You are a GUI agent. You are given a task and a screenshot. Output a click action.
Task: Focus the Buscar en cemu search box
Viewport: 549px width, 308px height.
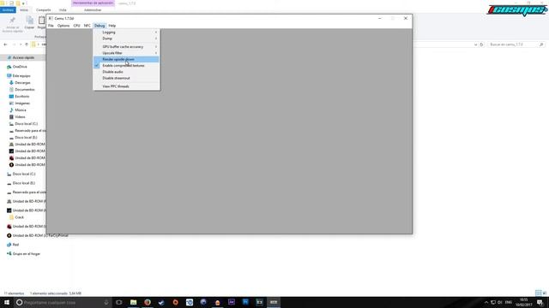tap(516, 44)
